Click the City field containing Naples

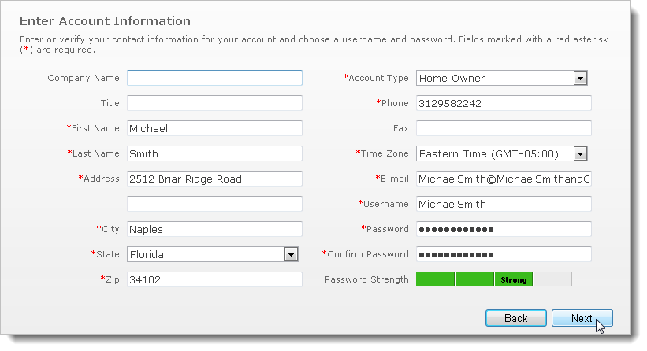click(x=214, y=229)
